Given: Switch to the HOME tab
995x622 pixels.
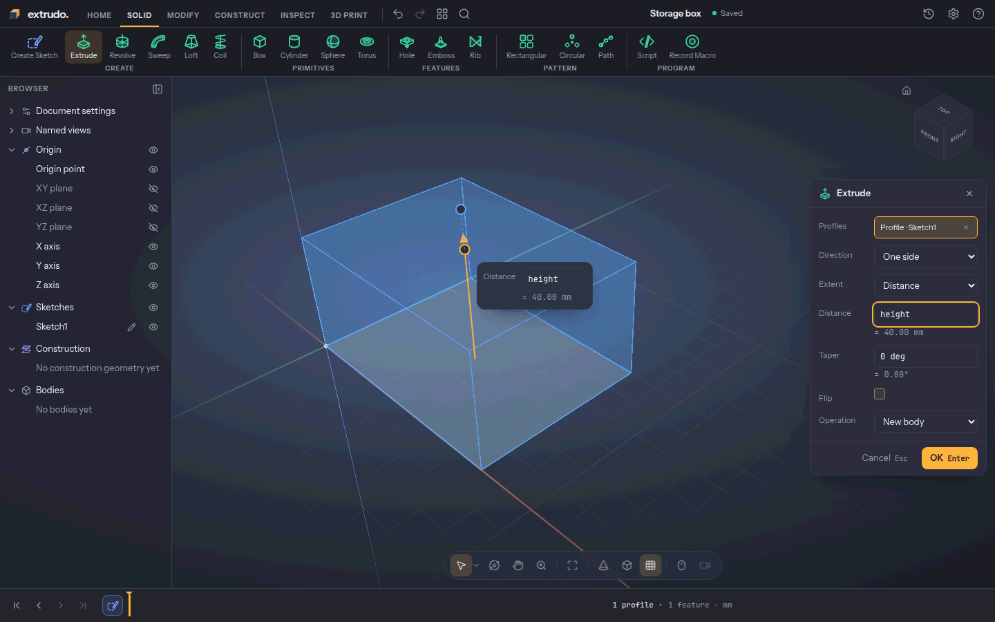Looking at the screenshot, I should (x=99, y=15).
